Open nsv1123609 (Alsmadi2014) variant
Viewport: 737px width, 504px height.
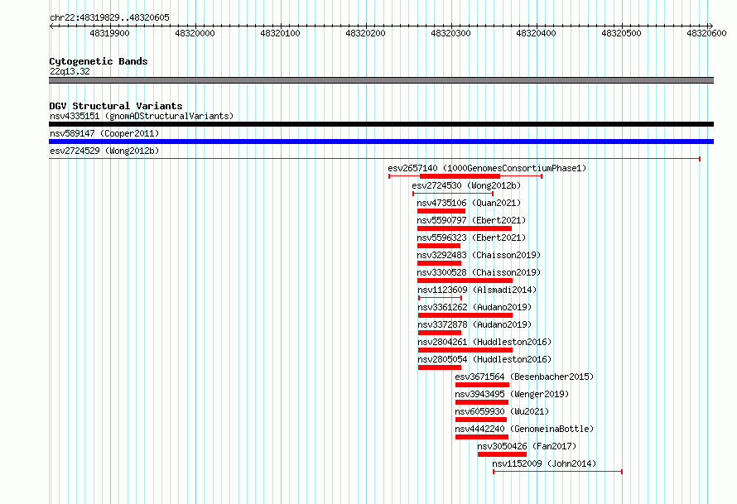(x=477, y=290)
